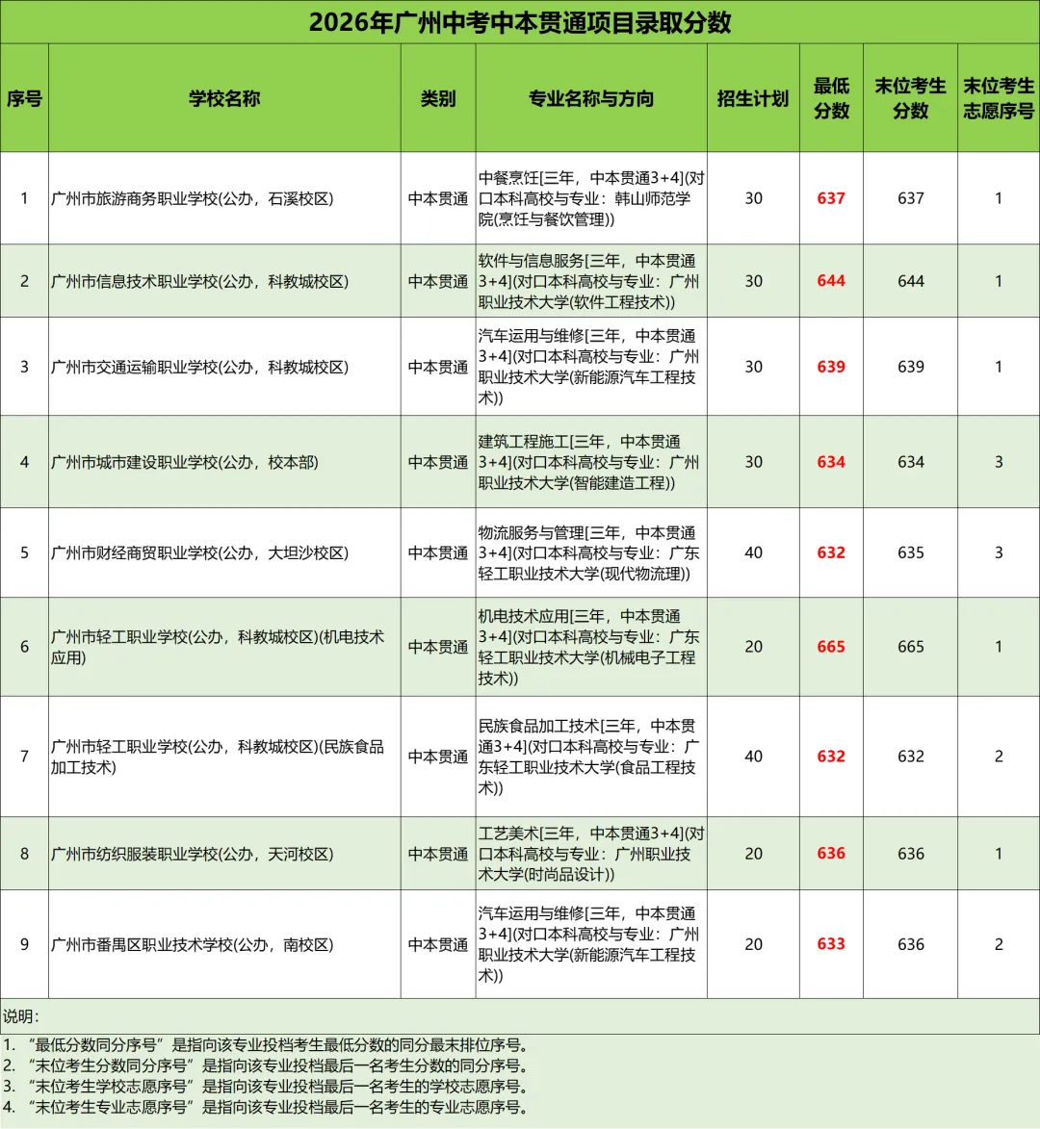Click the last-candidate score 635
This screenshot has width=1040, height=1129.
click(x=910, y=553)
